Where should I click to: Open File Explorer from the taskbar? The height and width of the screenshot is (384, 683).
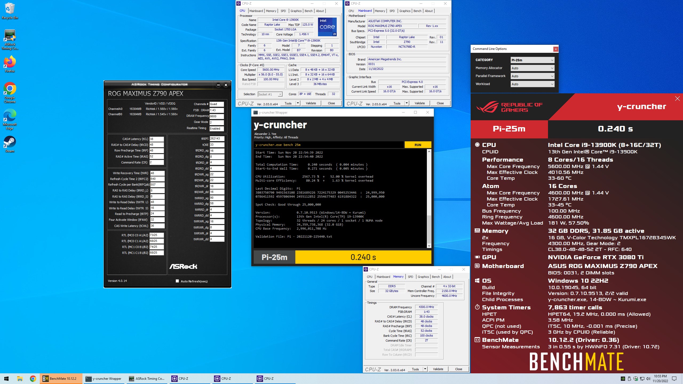point(20,378)
